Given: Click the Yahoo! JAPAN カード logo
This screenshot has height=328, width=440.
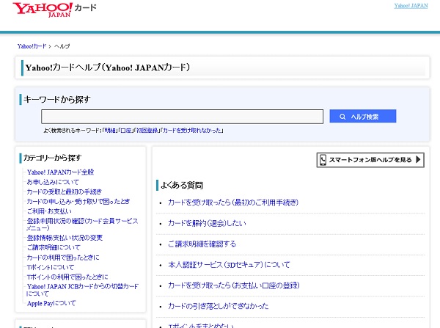Looking at the screenshot, I should [54, 10].
